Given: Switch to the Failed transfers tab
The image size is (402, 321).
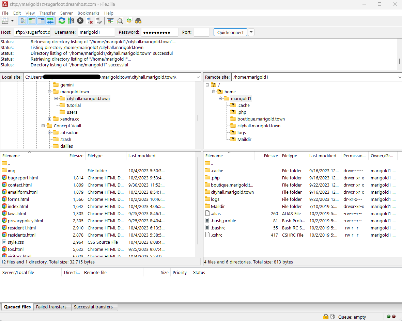Looking at the screenshot, I should click(x=52, y=307).
